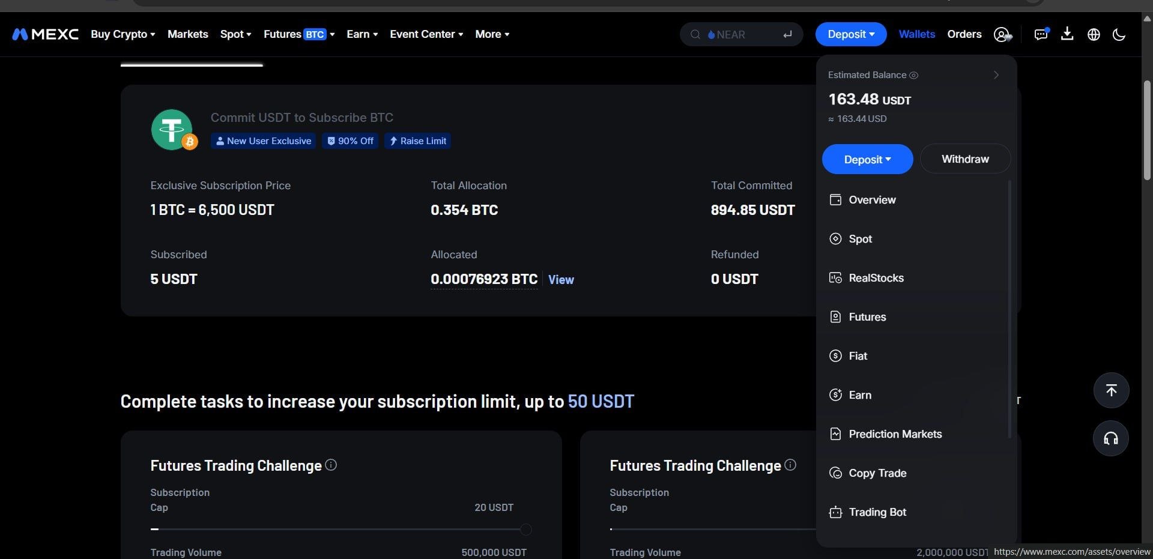Viewport: 1153px width, 559px height.
Task: Click the Futures wallet icon
Action: tap(835, 317)
